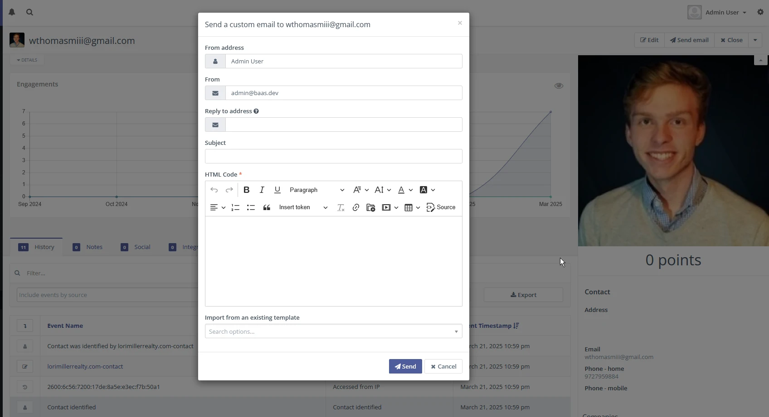Expand the Insert token dropdown
The height and width of the screenshot is (417, 769).
click(303, 207)
